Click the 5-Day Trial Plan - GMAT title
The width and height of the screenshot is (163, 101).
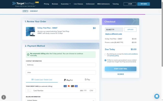47,28
